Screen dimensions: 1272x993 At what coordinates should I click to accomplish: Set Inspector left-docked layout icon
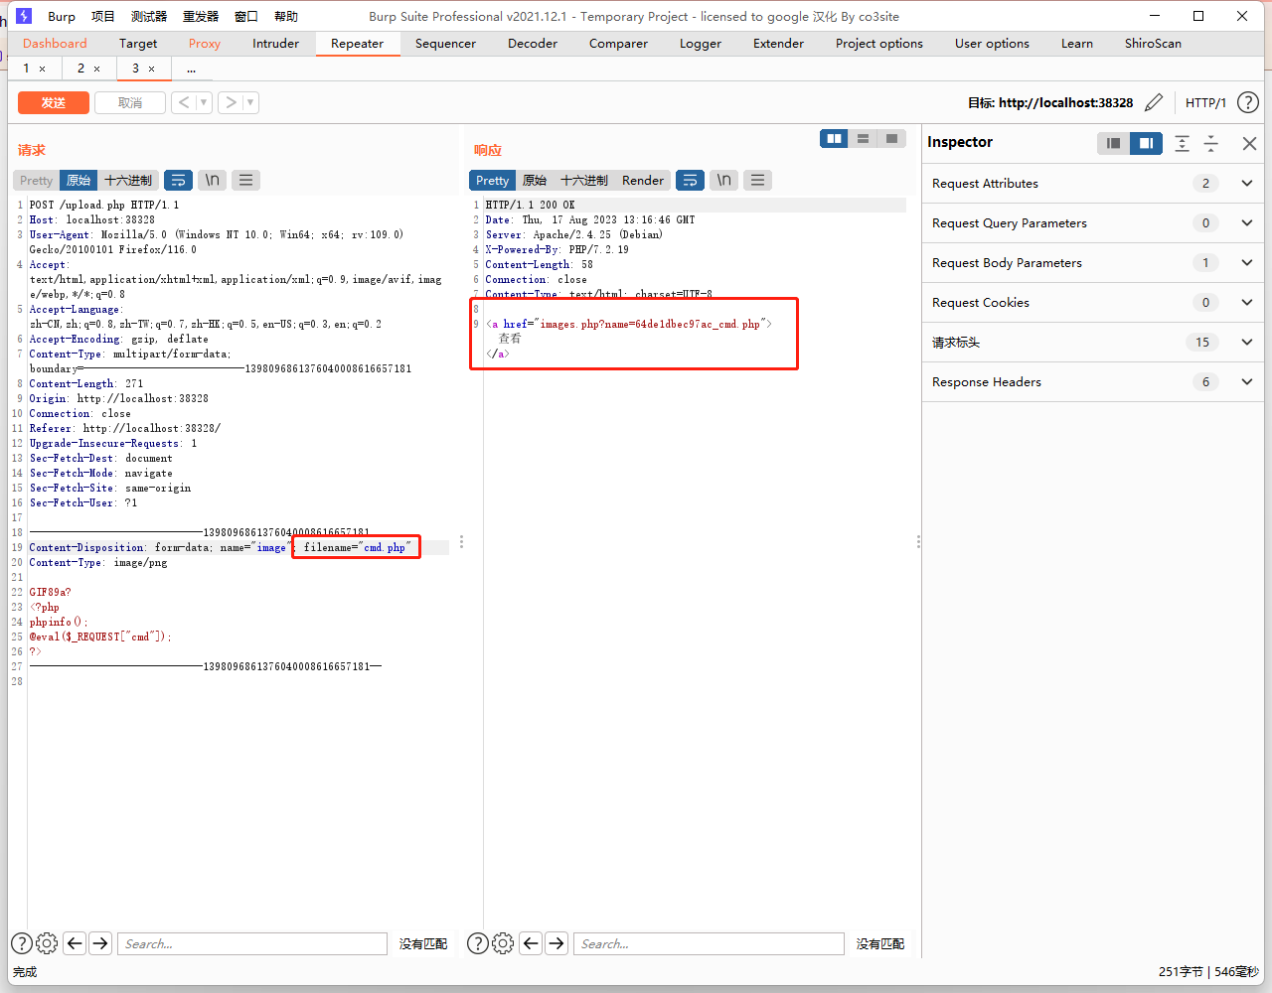click(1113, 143)
